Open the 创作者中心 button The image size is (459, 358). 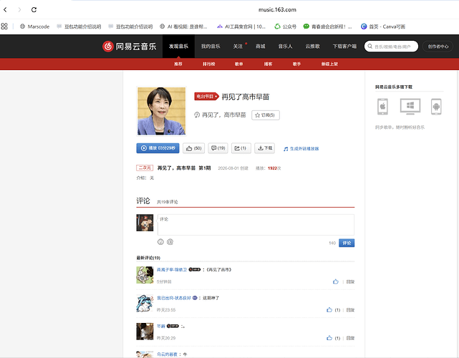click(438, 47)
